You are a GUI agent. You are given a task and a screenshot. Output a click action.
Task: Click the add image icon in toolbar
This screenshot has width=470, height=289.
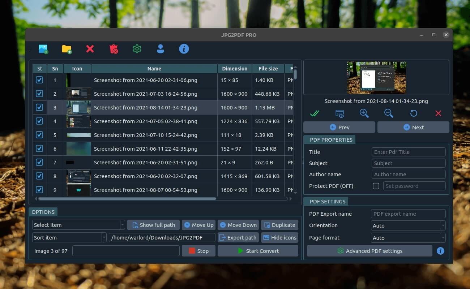click(x=43, y=49)
